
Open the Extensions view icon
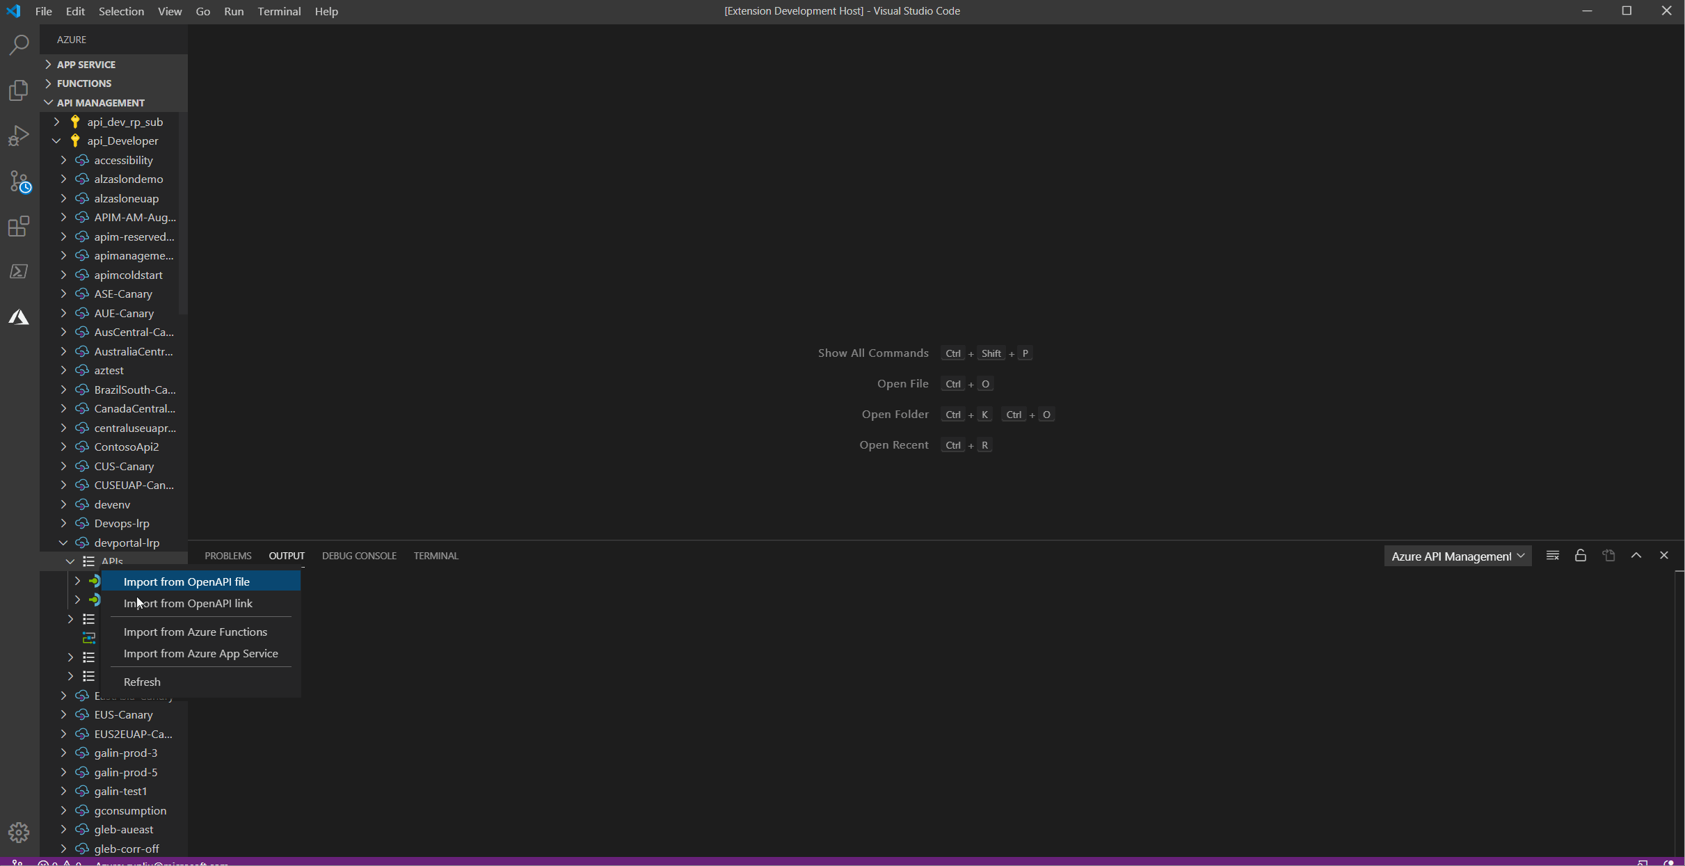(19, 227)
